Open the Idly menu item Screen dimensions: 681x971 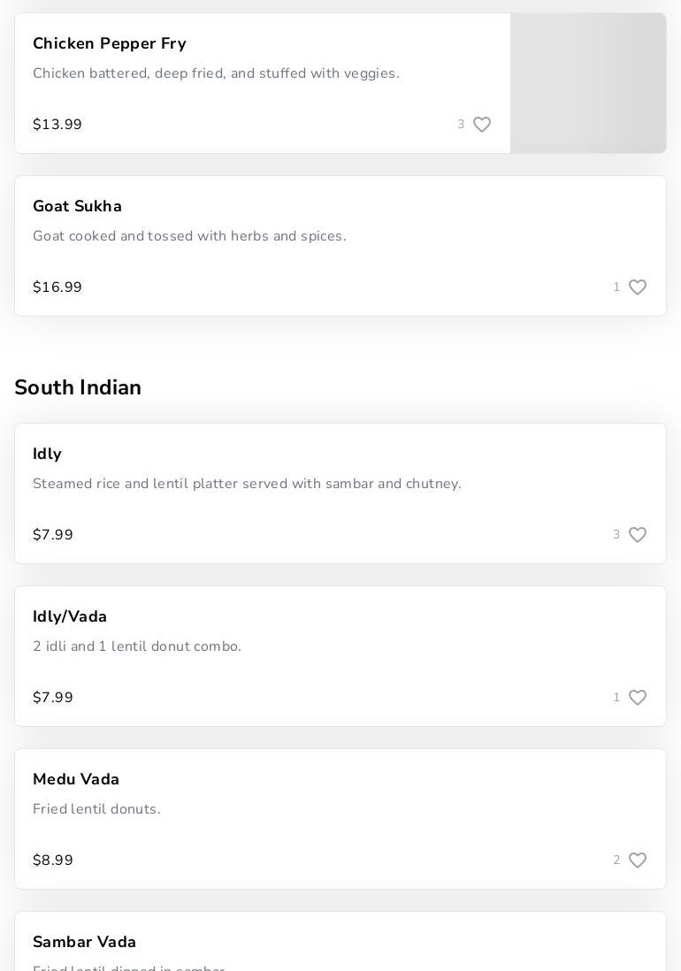[47, 454]
